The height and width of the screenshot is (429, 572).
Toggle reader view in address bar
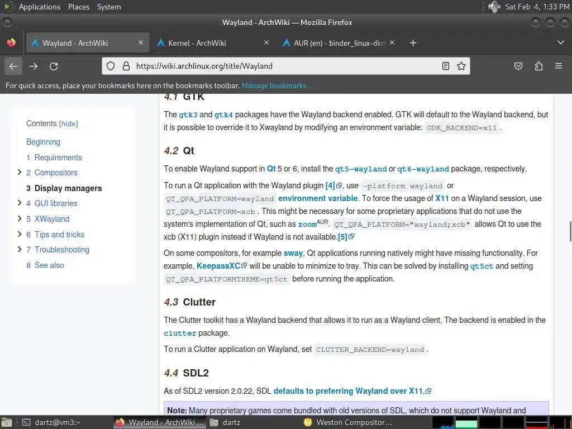click(445, 66)
